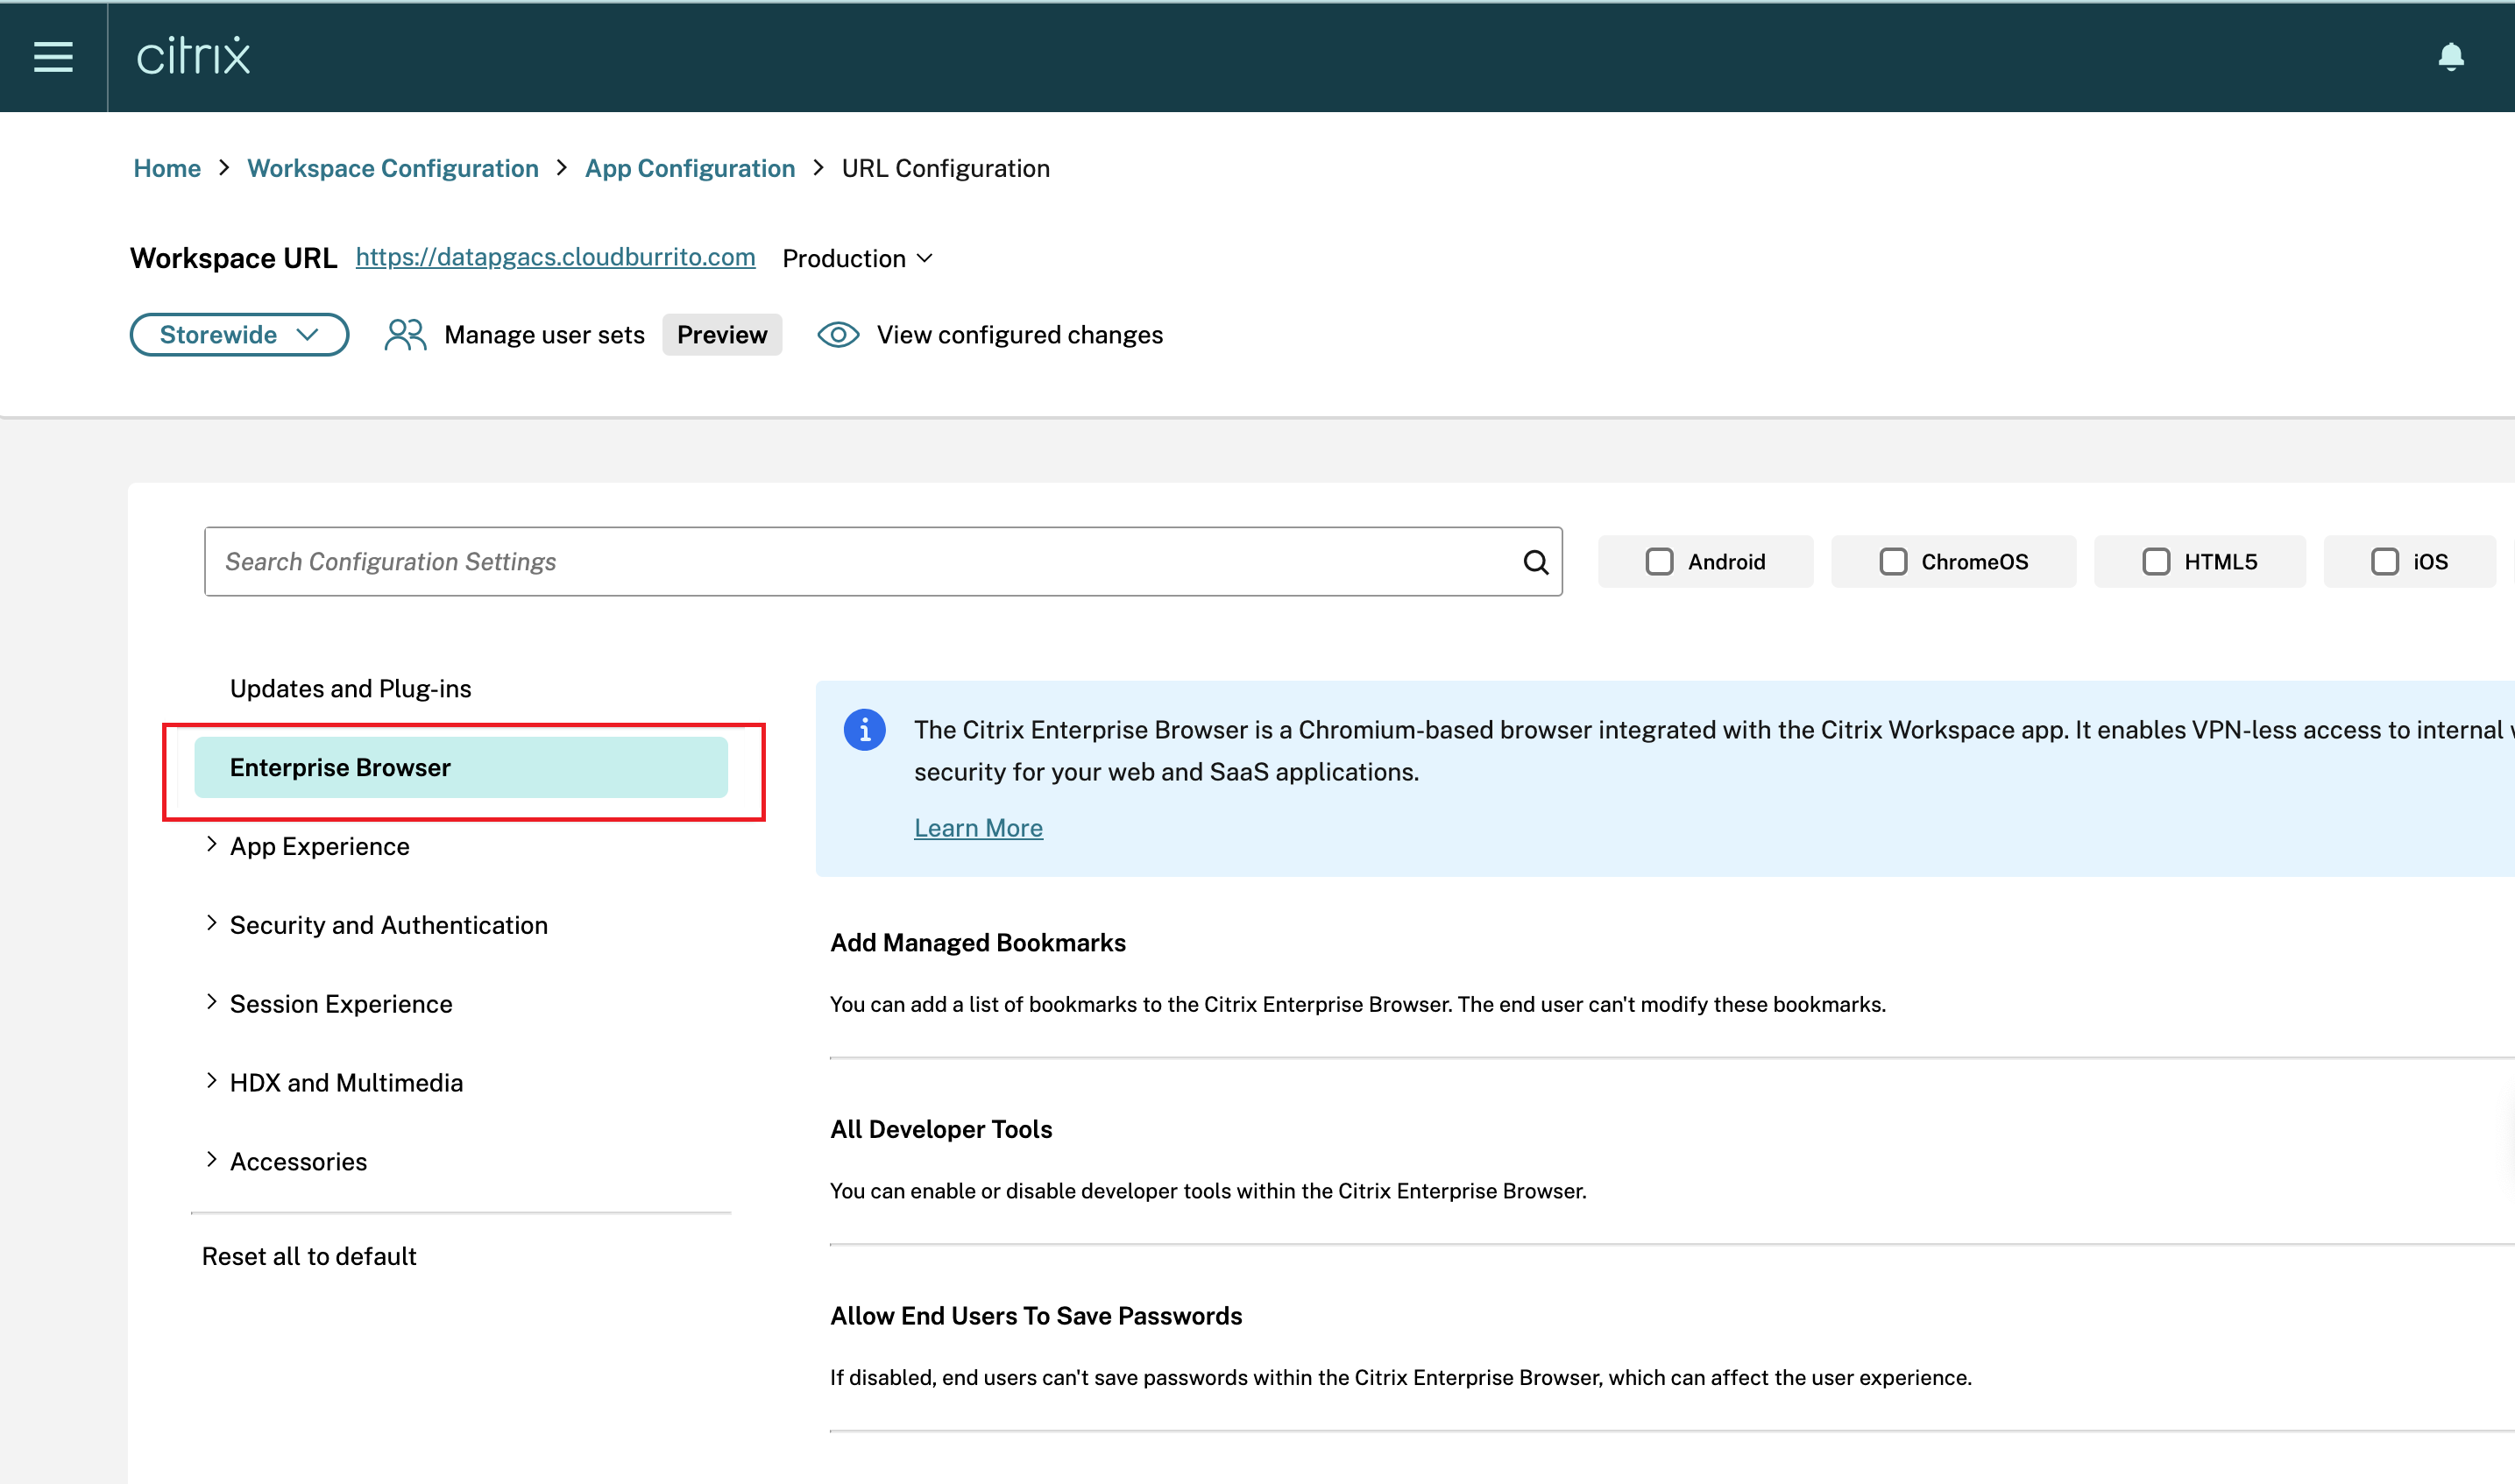Click the hamburger menu icon
Viewport: 2515px width, 1484px height.
(x=53, y=55)
